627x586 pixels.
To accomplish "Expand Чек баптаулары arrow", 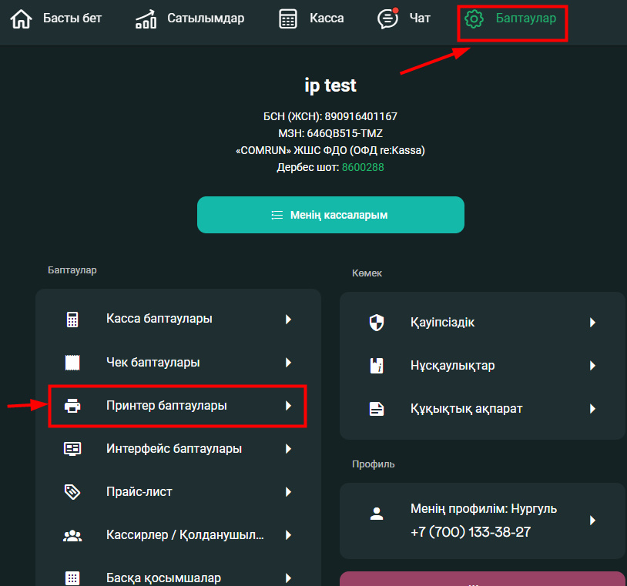I will 288,363.
